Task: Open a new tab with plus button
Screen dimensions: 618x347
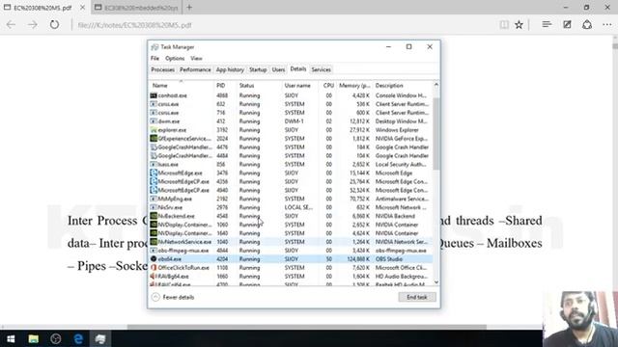Action: [189, 7]
